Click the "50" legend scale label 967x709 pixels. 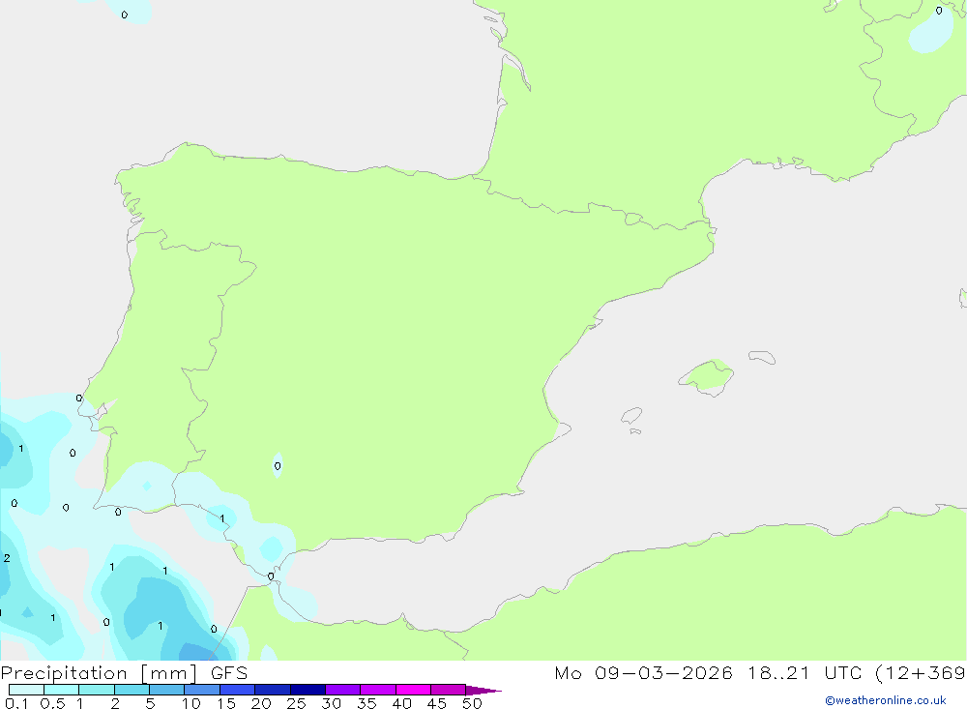point(472,703)
